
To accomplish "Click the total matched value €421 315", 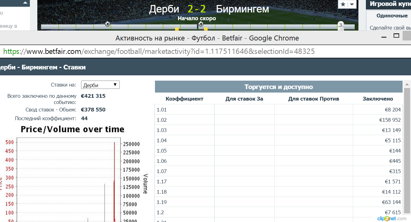I will (93, 96).
